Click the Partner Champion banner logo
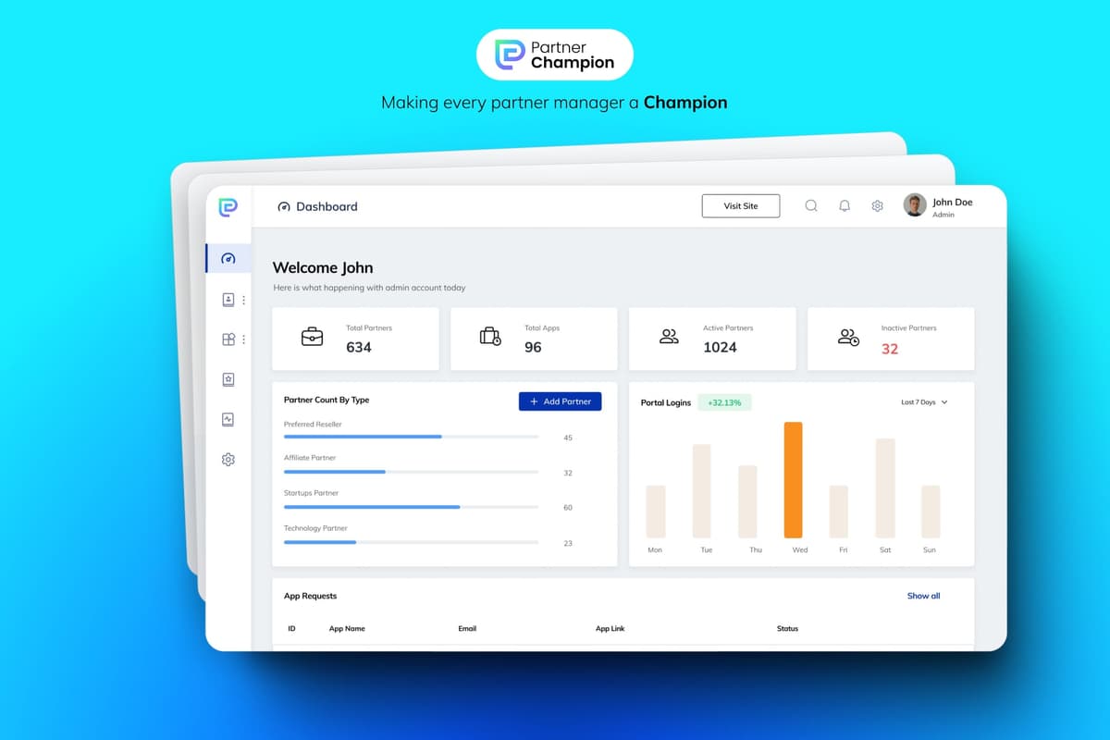Image resolution: width=1110 pixels, height=740 pixels. pyautogui.click(x=555, y=55)
